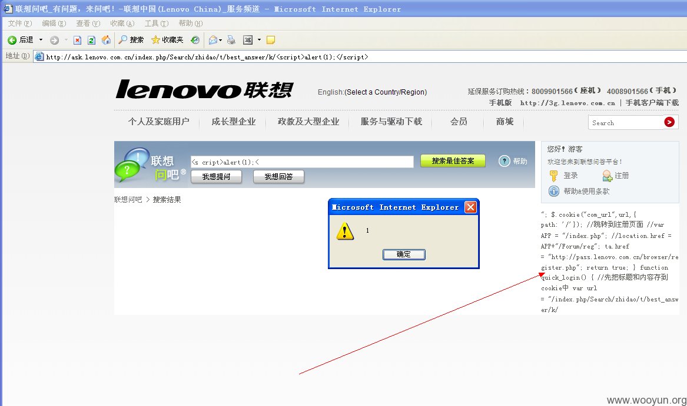Click the 帮助 question mark icon
This screenshot has width=687, height=406.
pos(505,161)
